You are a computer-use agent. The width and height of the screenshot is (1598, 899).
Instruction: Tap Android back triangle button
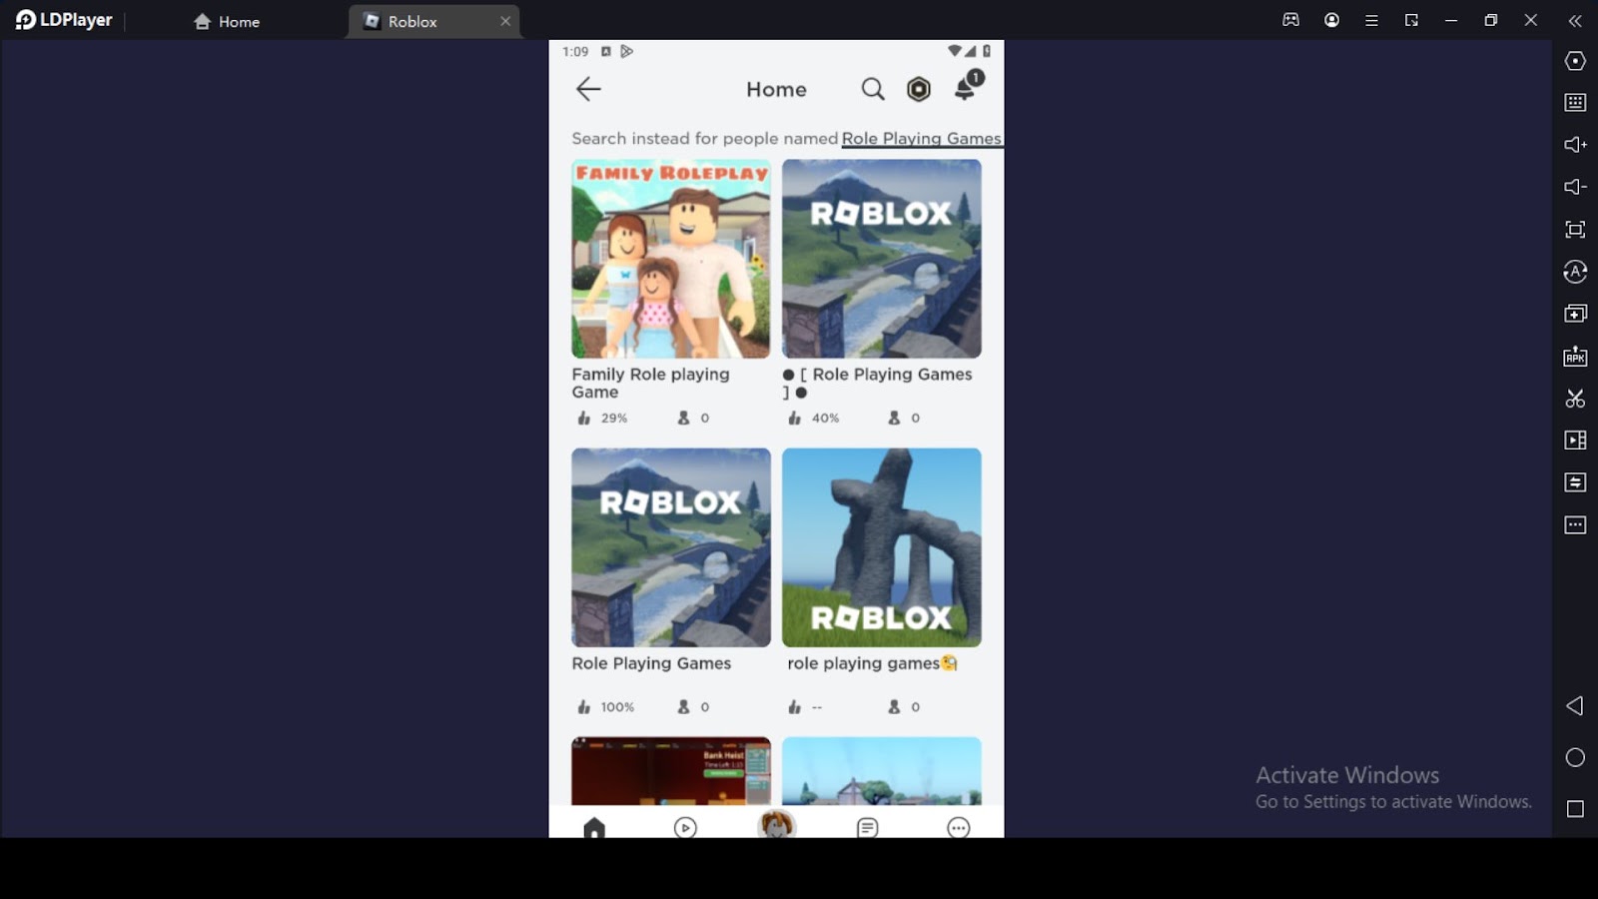[x=1575, y=705]
